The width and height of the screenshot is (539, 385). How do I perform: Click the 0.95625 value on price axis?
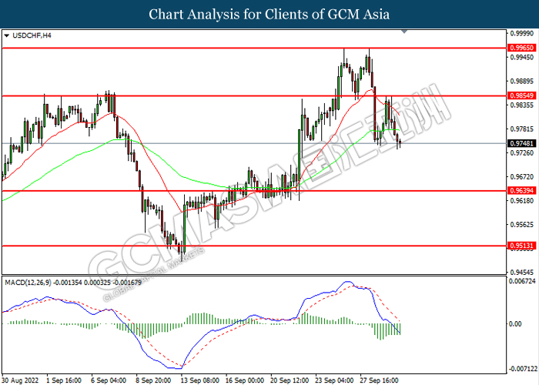pyautogui.click(x=522, y=225)
